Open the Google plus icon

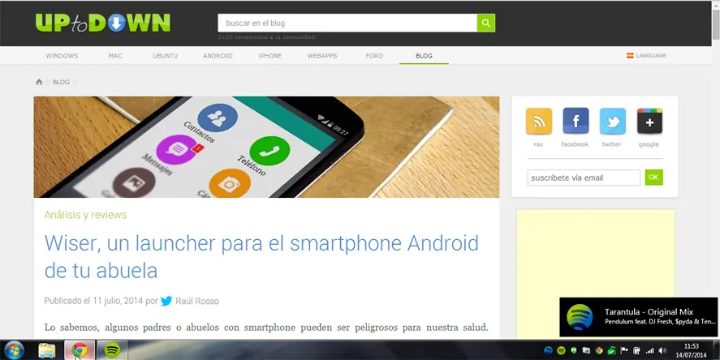tap(649, 121)
